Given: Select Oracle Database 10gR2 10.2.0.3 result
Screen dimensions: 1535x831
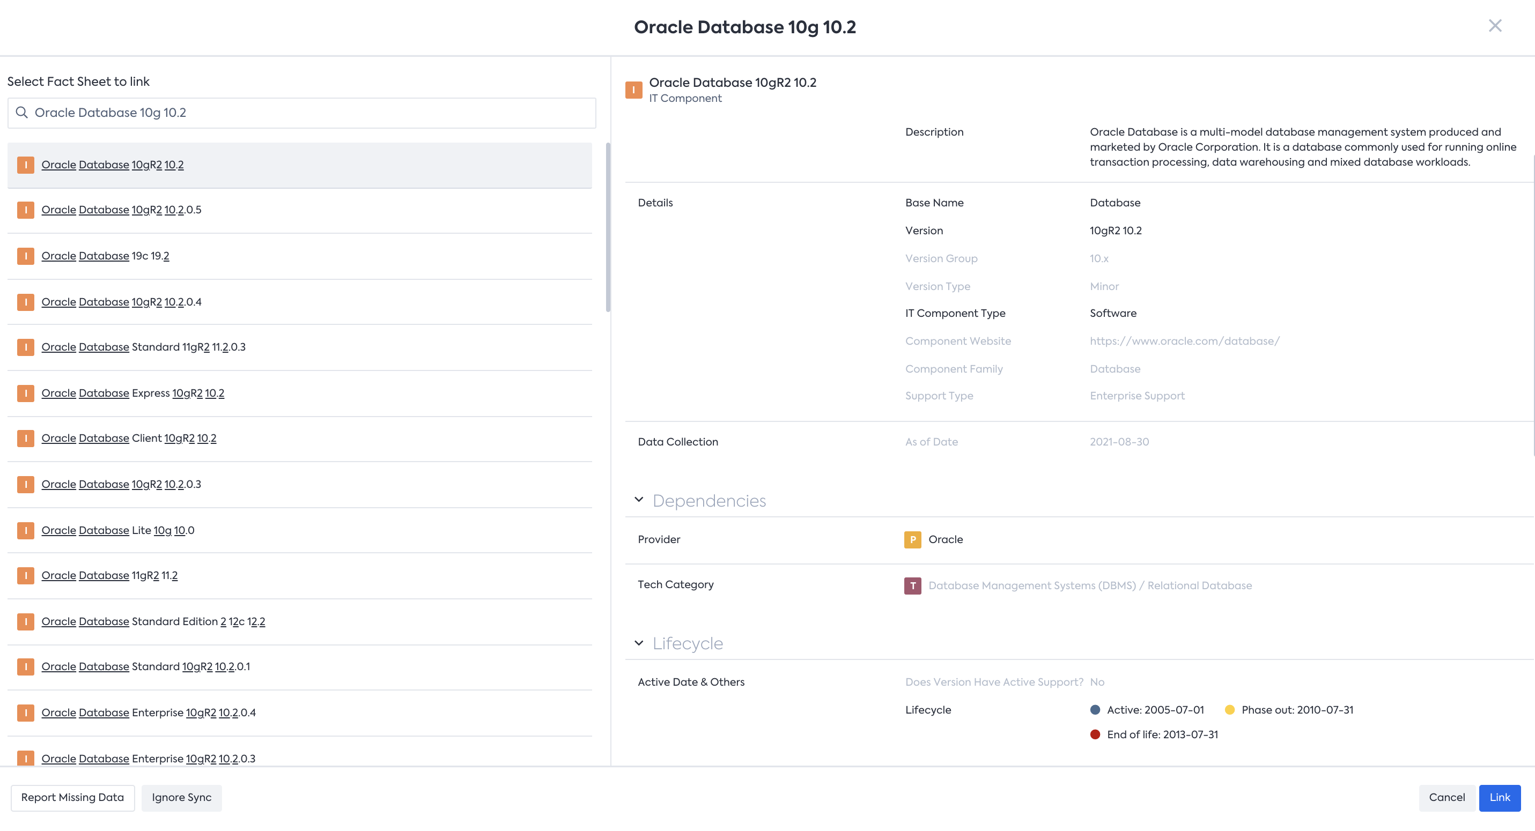Looking at the screenshot, I should (x=300, y=484).
